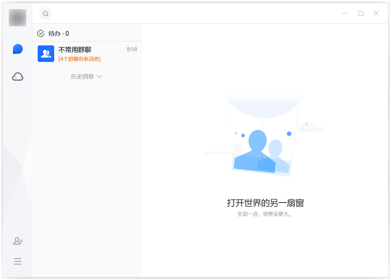Viewport: 391px width, 280px height.
Task: Maximize the chat window
Action: pyautogui.click(x=361, y=13)
